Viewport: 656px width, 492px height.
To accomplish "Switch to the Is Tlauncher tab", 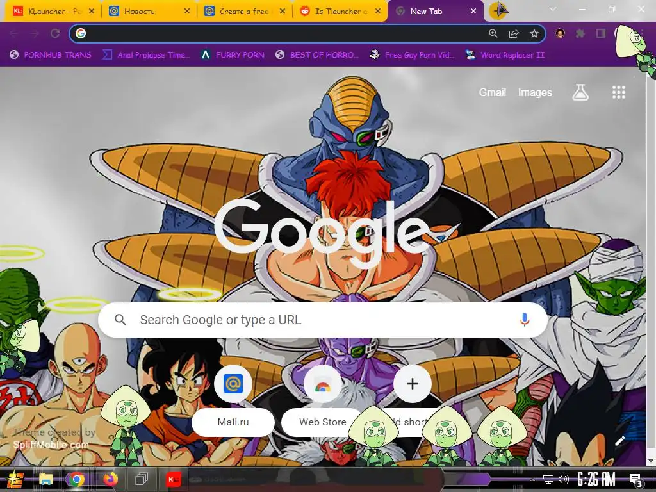I will click(338, 12).
